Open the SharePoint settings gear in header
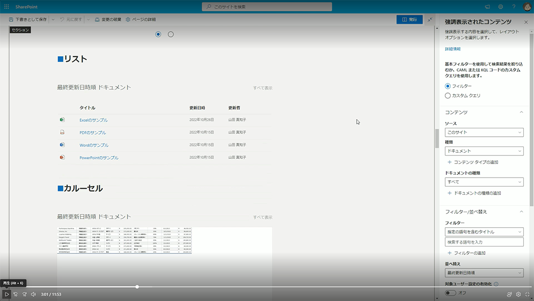Screen dimensions: 534x301 501,7
